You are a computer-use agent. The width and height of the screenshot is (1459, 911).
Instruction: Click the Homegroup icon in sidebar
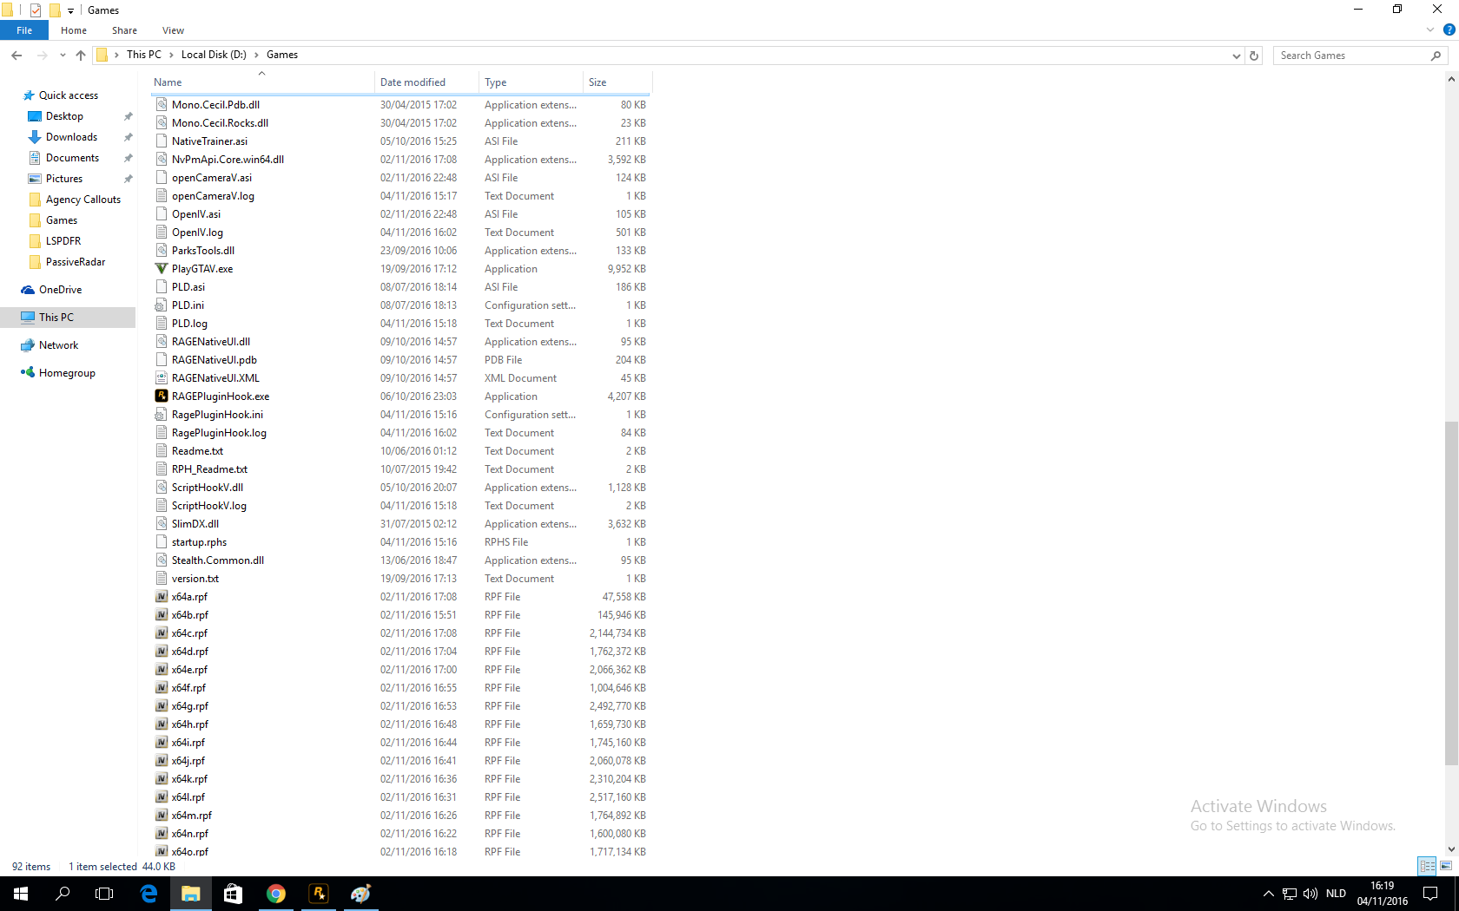(28, 373)
